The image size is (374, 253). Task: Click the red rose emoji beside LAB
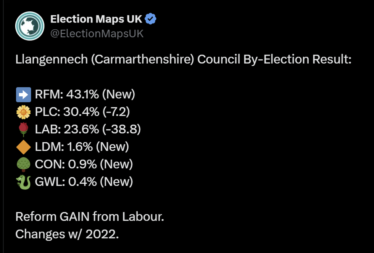[23, 130]
